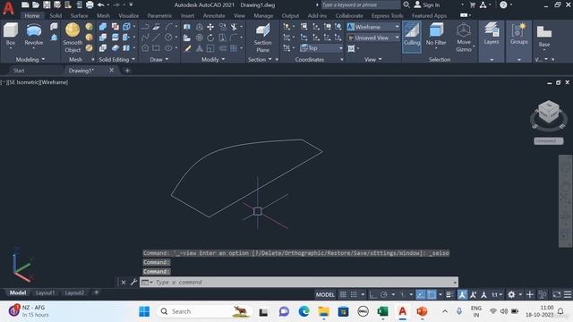This screenshot has height=322, width=573.
Task: Activate the Trim scissors tool
Action: click(234, 27)
